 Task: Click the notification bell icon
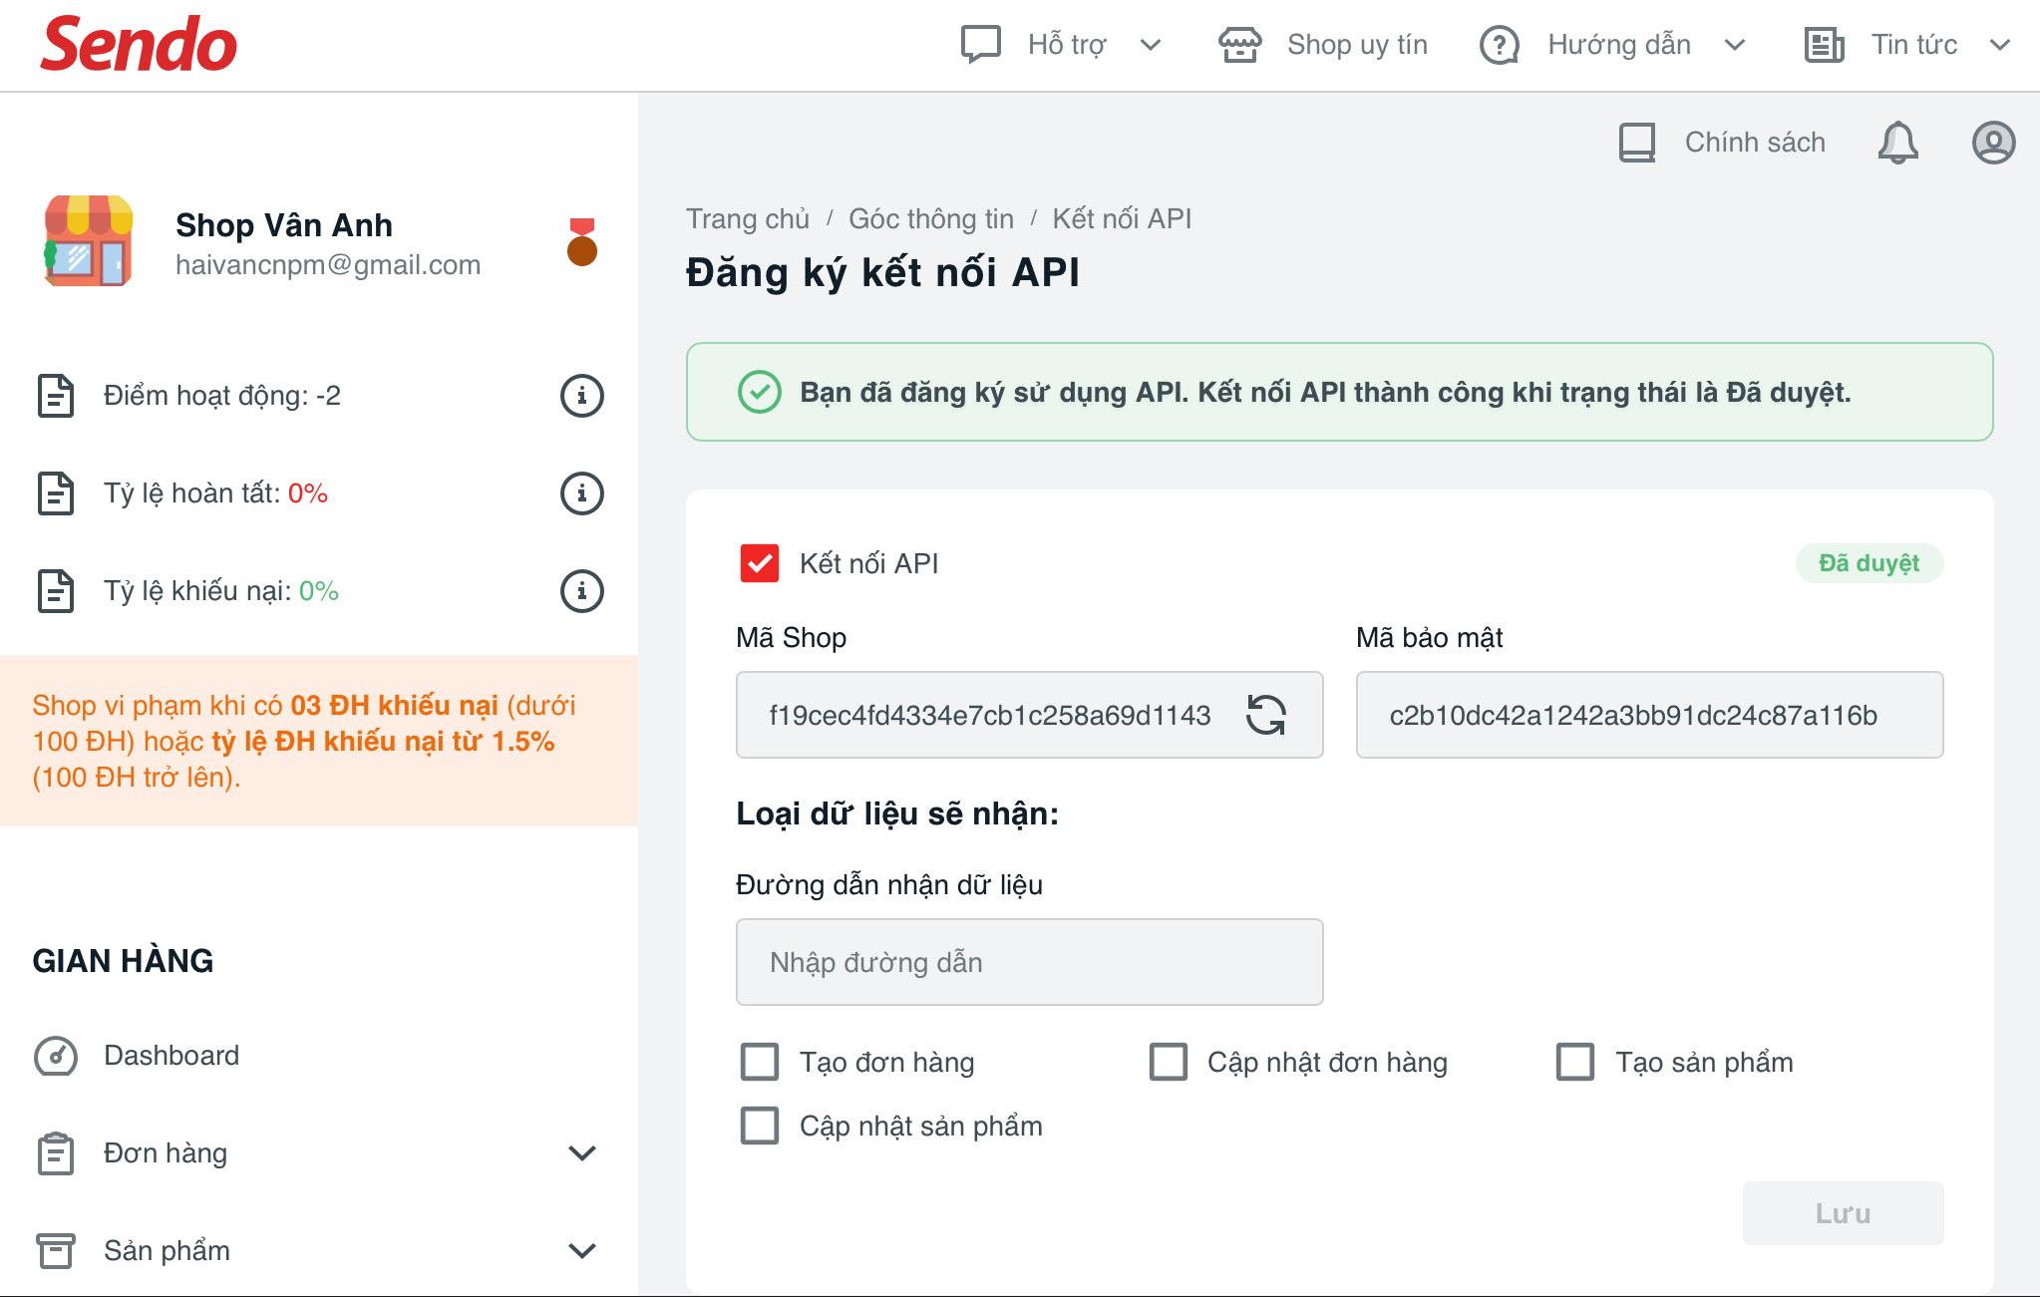(1897, 143)
